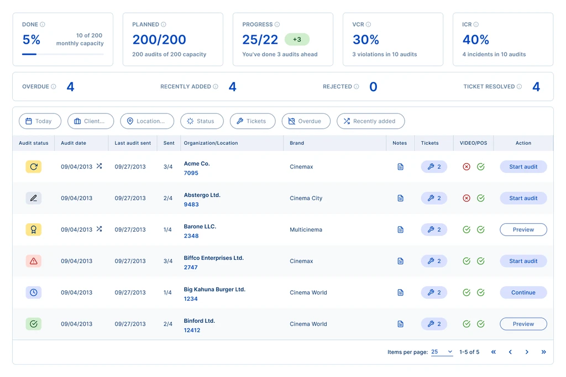Open the tickets badge for Acme Co.

(x=434, y=166)
